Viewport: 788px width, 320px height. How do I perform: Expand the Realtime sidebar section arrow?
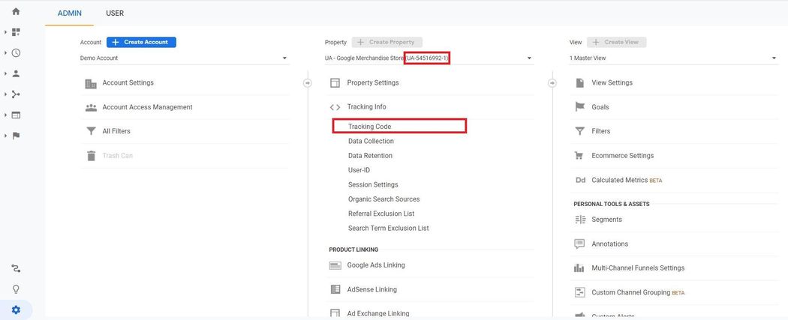[x=6, y=52]
